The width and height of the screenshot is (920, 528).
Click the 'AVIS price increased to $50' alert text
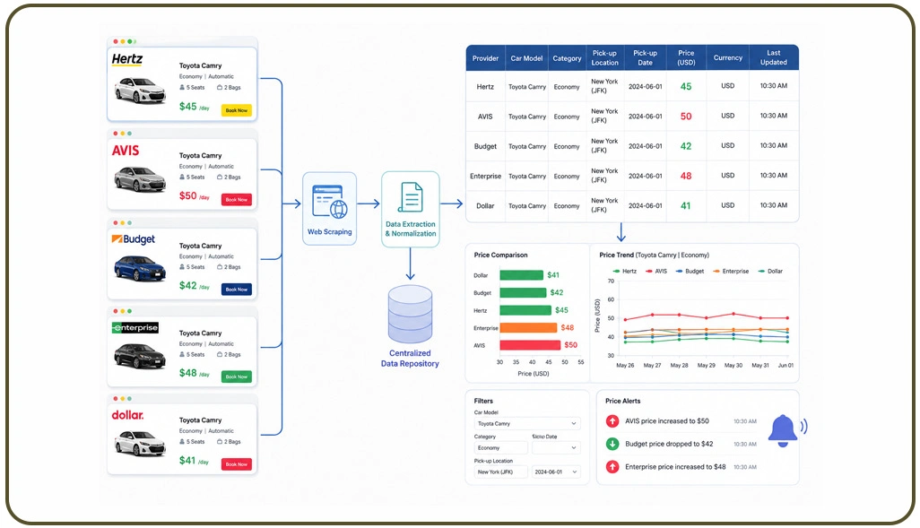tap(667, 421)
